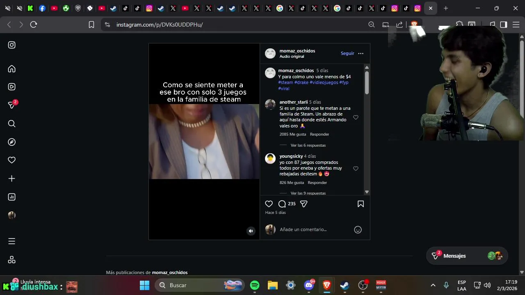Click the comments panel scrollbar thumb
Screen dimensions: 525x295
click(x=367, y=82)
